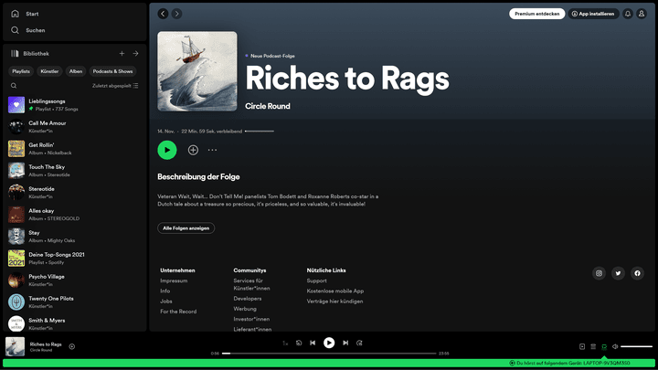This screenshot has height=370, width=658.
Task: Open the user profile menu
Action: pyautogui.click(x=642, y=14)
